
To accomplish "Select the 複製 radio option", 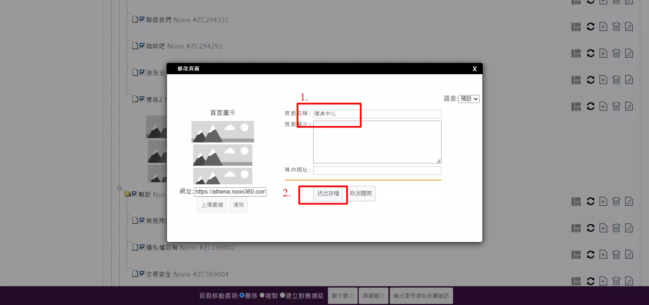I will (x=262, y=295).
